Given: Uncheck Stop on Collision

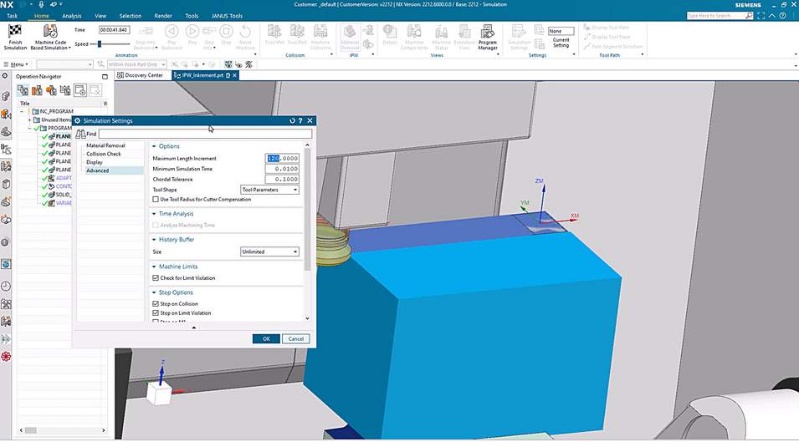Looking at the screenshot, I should 156,304.
